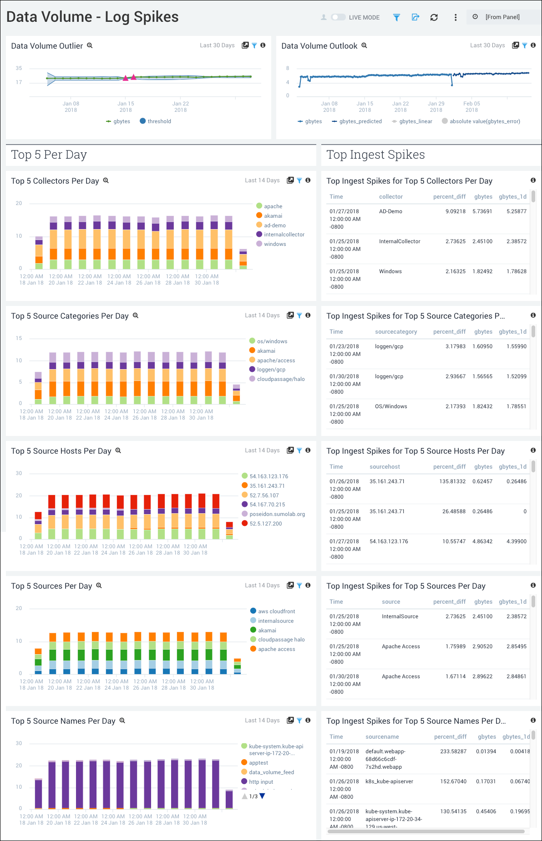Toggle gbytes_predicted series in Outlook legend
This screenshot has height=841, width=542.
357,121
